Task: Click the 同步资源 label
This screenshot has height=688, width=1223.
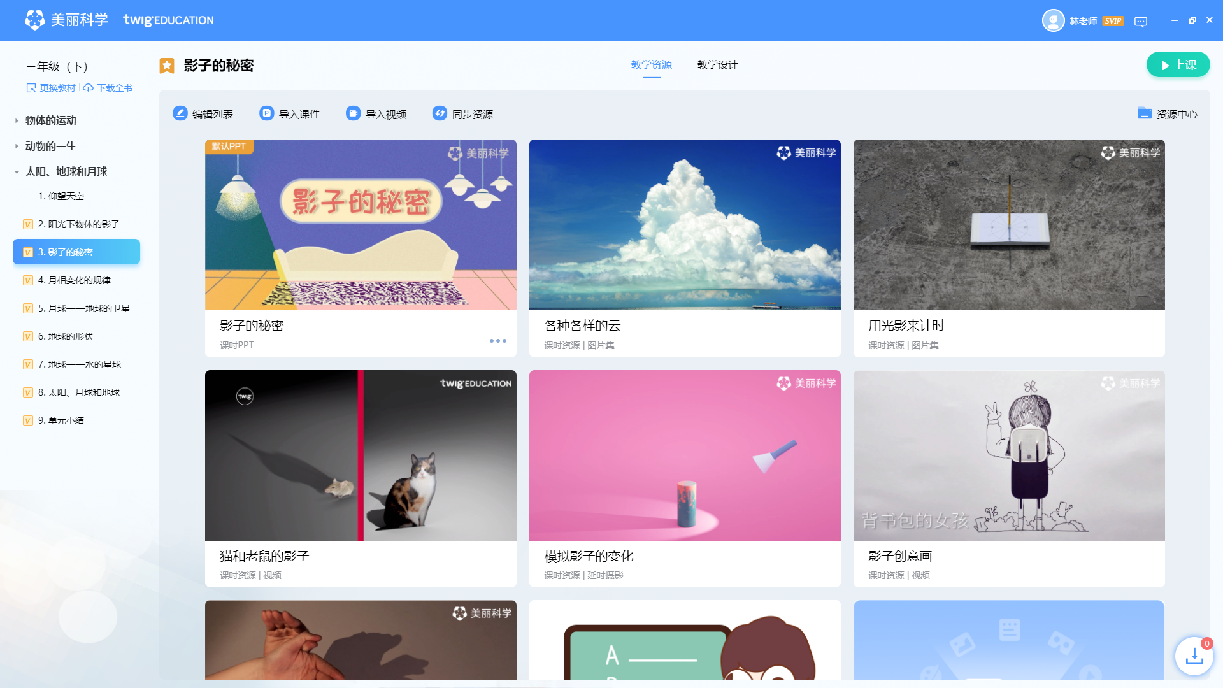Action: point(473,114)
